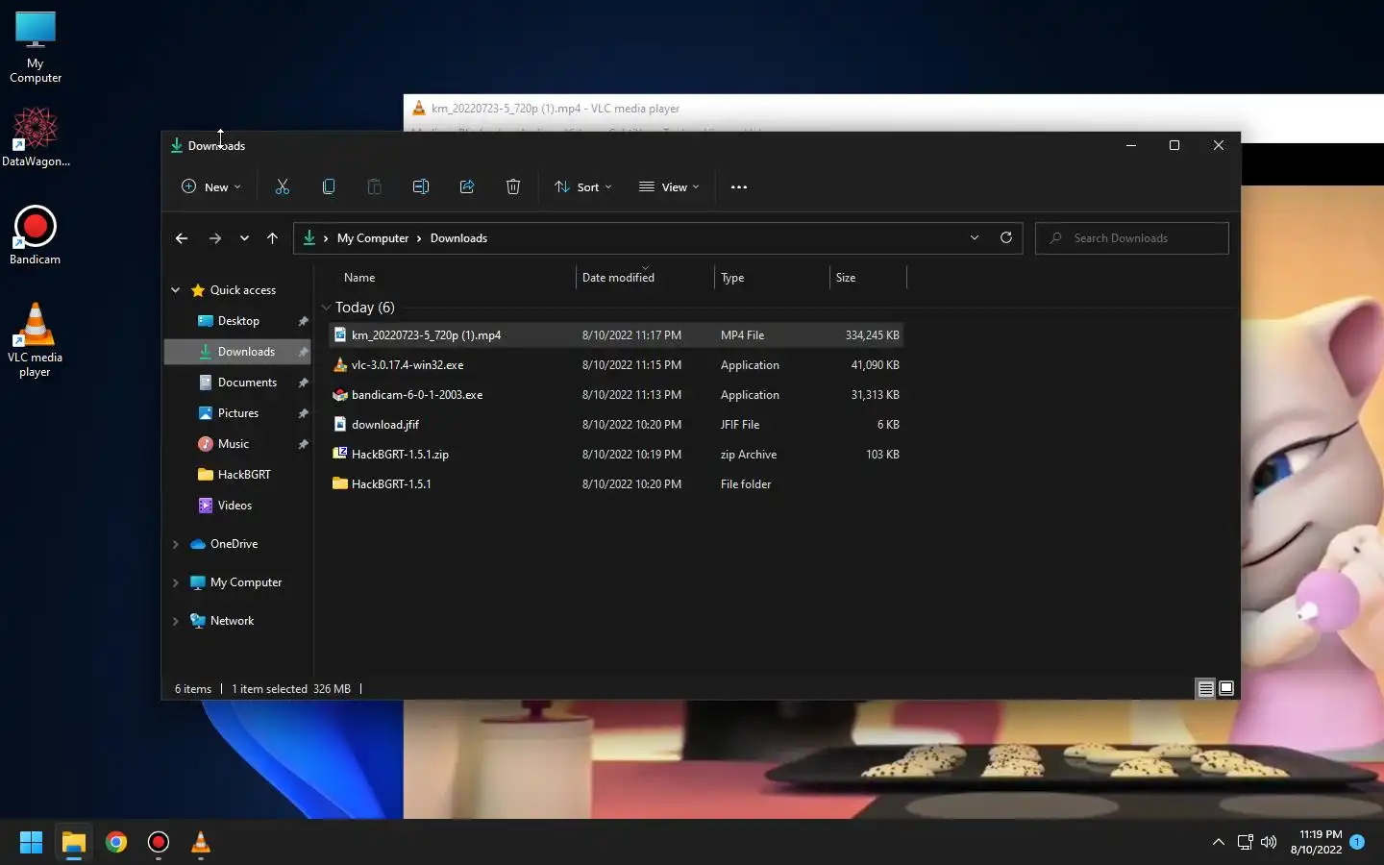1384x865 pixels.
Task: Click the Copy icon in toolbar
Action: pyautogui.click(x=329, y=187)
